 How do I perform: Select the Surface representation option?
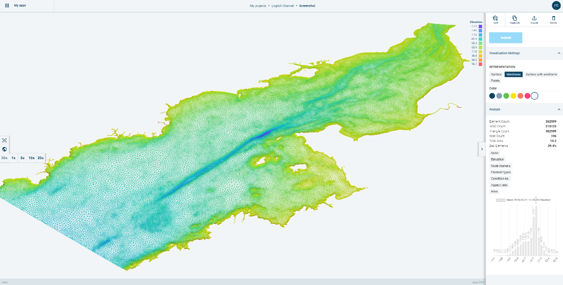496,74
